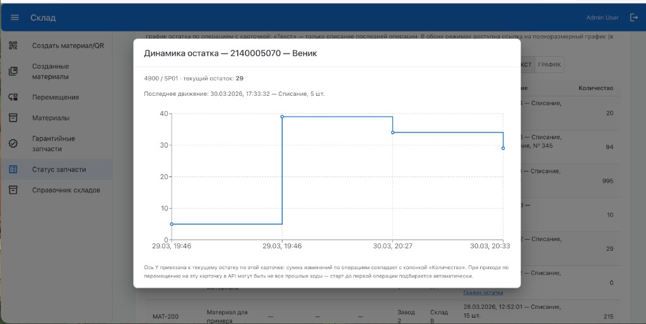Open Создать материал/QR menu item

[x=68, y=46]
